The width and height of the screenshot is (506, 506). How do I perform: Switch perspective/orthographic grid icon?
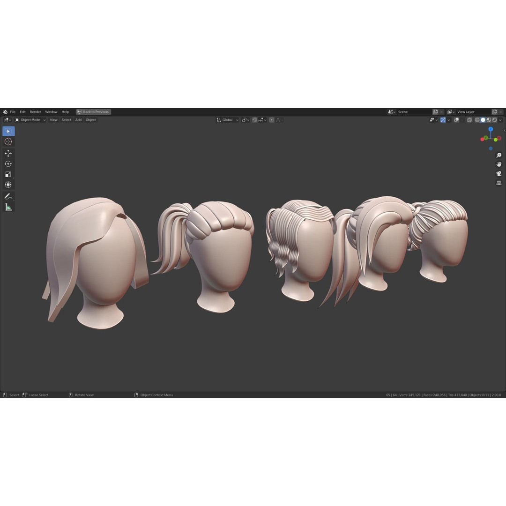click(499, 183)
